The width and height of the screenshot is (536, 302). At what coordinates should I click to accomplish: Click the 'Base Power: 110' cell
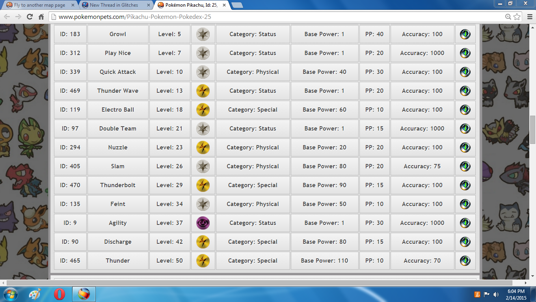click(x=325, y=261)
